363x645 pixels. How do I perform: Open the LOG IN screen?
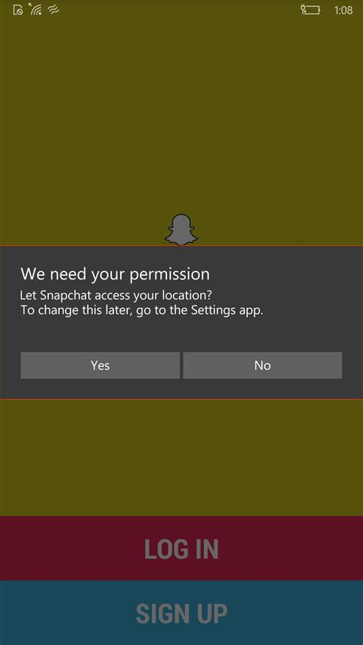tap(181, 548)
